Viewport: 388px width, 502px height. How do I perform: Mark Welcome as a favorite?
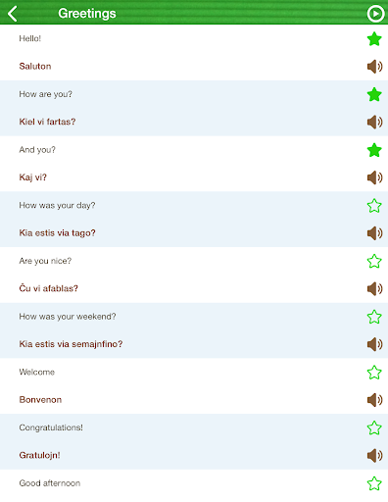374,373
